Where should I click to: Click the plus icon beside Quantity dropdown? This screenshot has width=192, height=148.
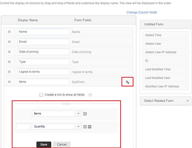tap(85, 127)
